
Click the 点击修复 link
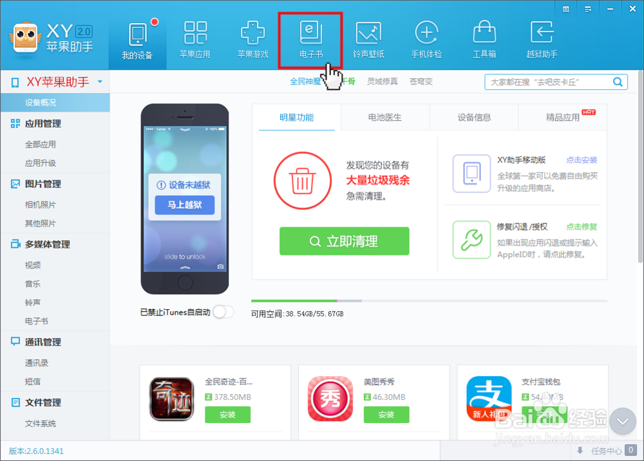pyautogui.click(x=582, y=227)
